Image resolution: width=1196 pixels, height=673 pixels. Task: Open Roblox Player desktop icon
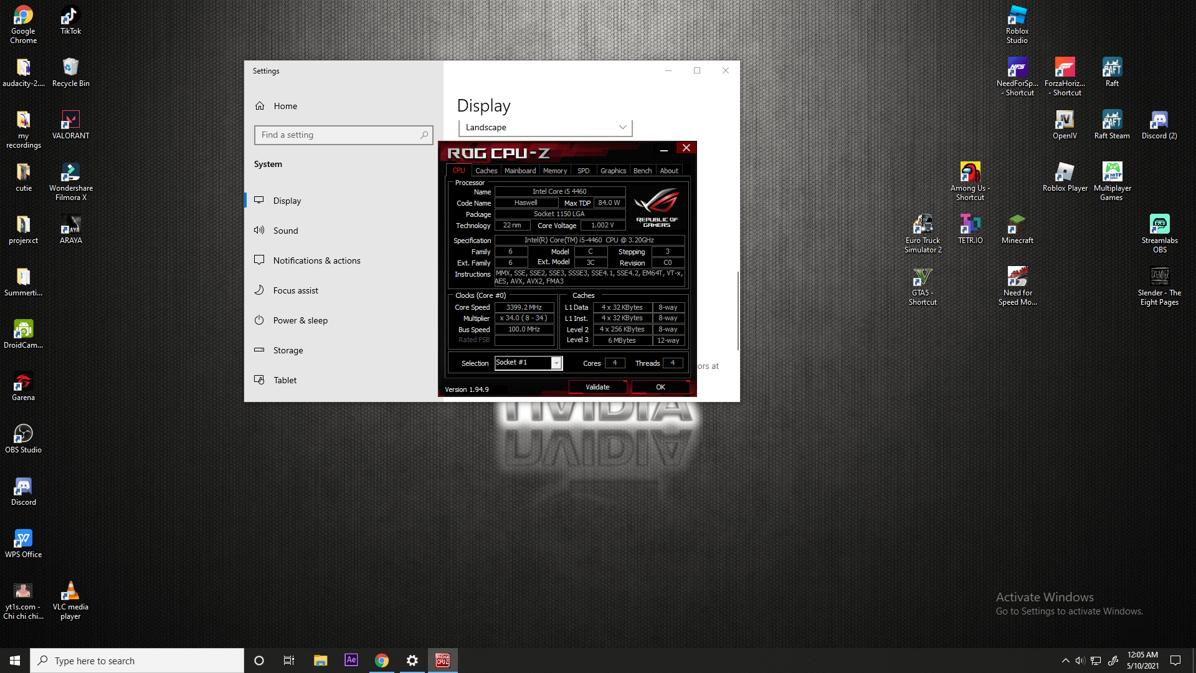[x=1065, y=178]
